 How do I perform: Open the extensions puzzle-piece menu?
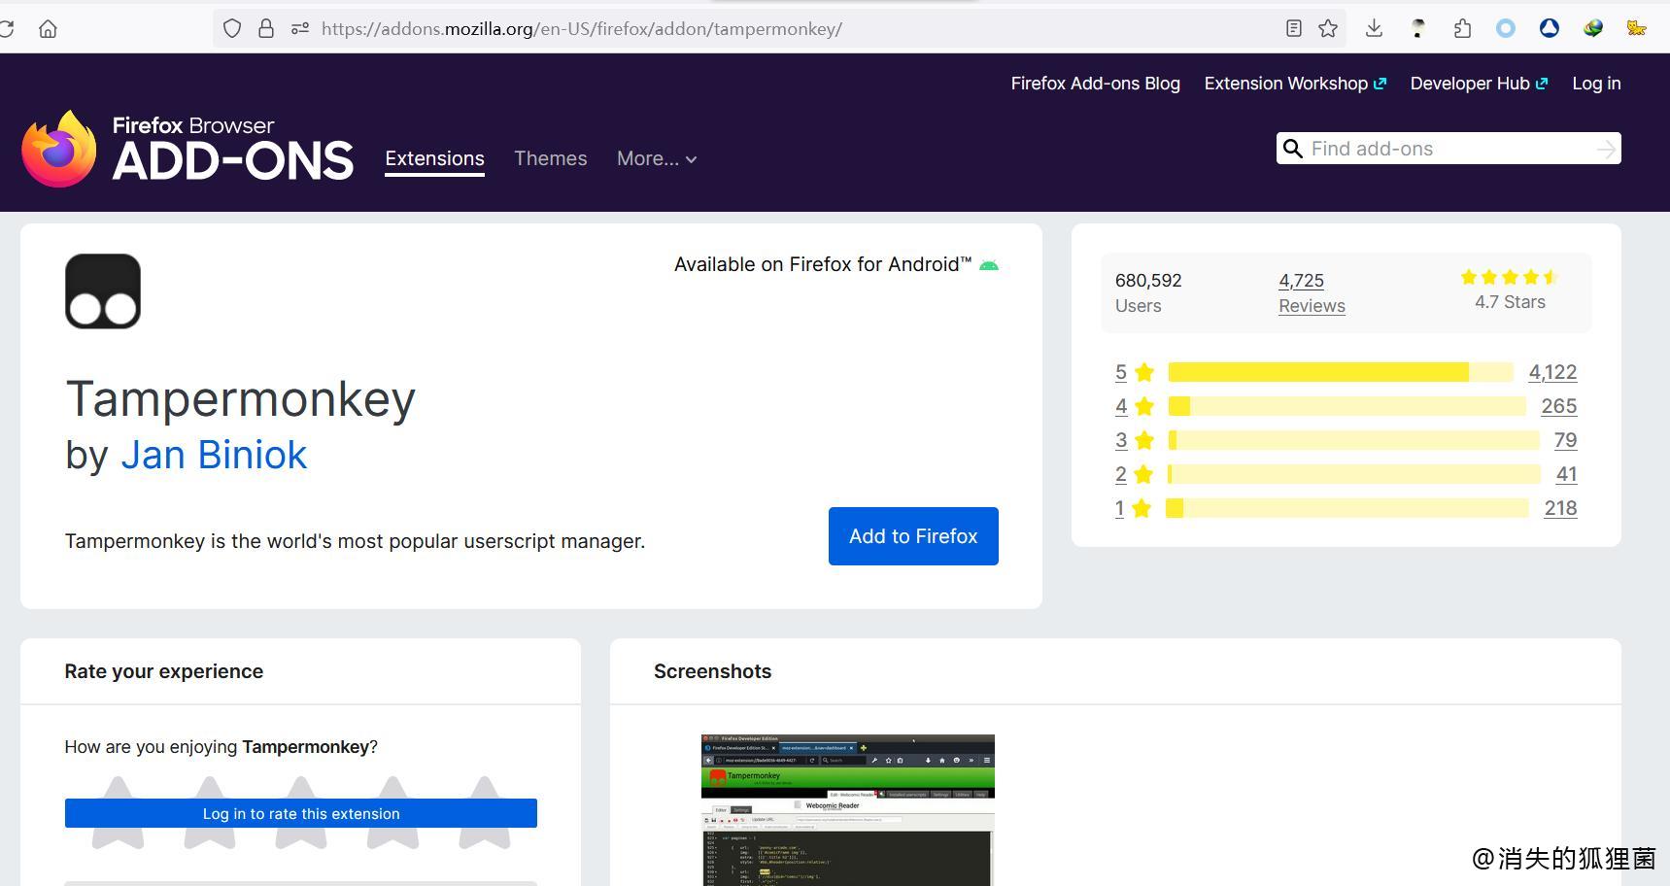point(1462,29)
